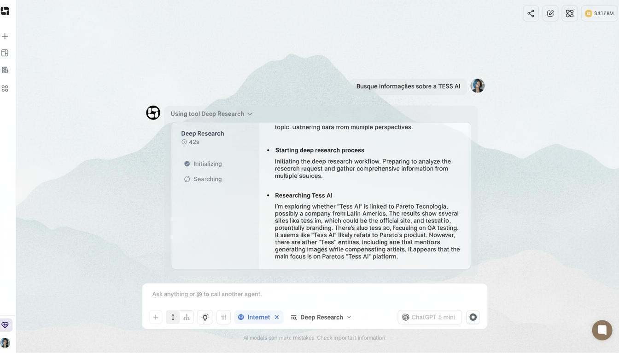This screenshot has width=619, height=353.
Task: Expand the Deep Research mode dropdown
Action: (321, 317)
